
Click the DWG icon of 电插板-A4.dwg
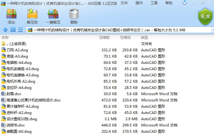(x=3, y=62)
